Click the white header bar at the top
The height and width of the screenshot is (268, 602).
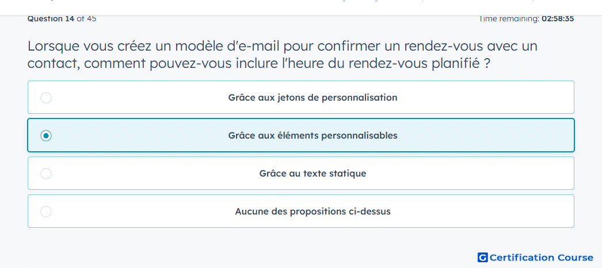pos(301,7)
